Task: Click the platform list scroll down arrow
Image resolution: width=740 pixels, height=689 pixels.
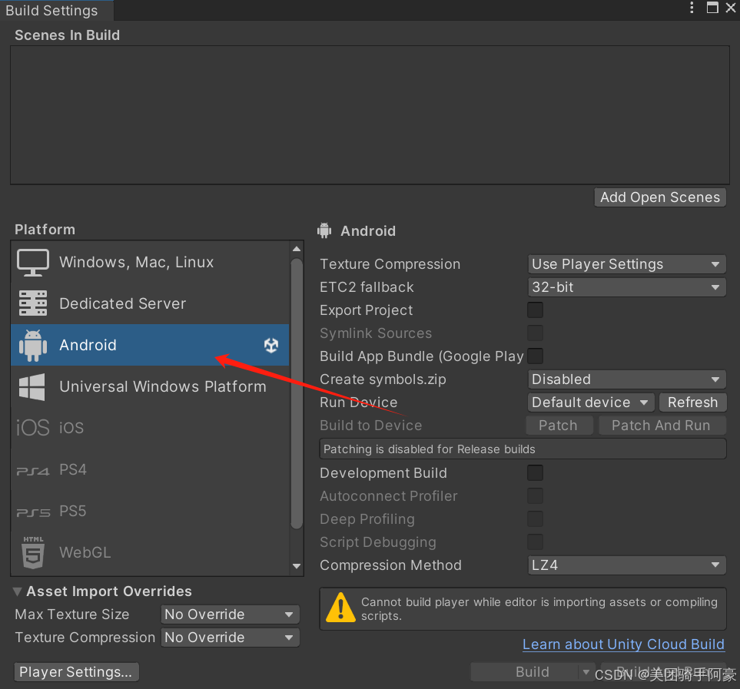Action: 297,566
